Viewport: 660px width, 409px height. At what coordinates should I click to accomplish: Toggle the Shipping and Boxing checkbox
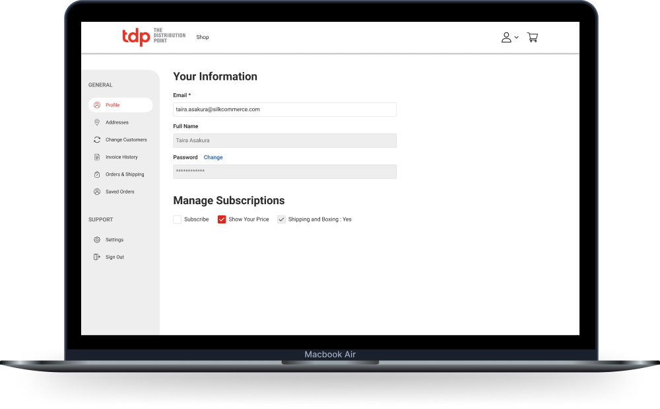[x=281, y=219]
